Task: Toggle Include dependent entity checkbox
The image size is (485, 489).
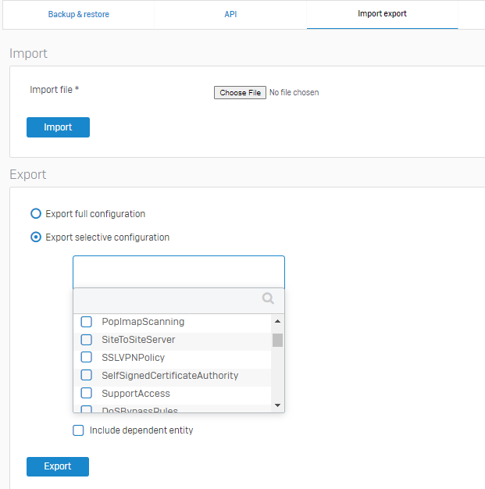Action: point(78,430)
